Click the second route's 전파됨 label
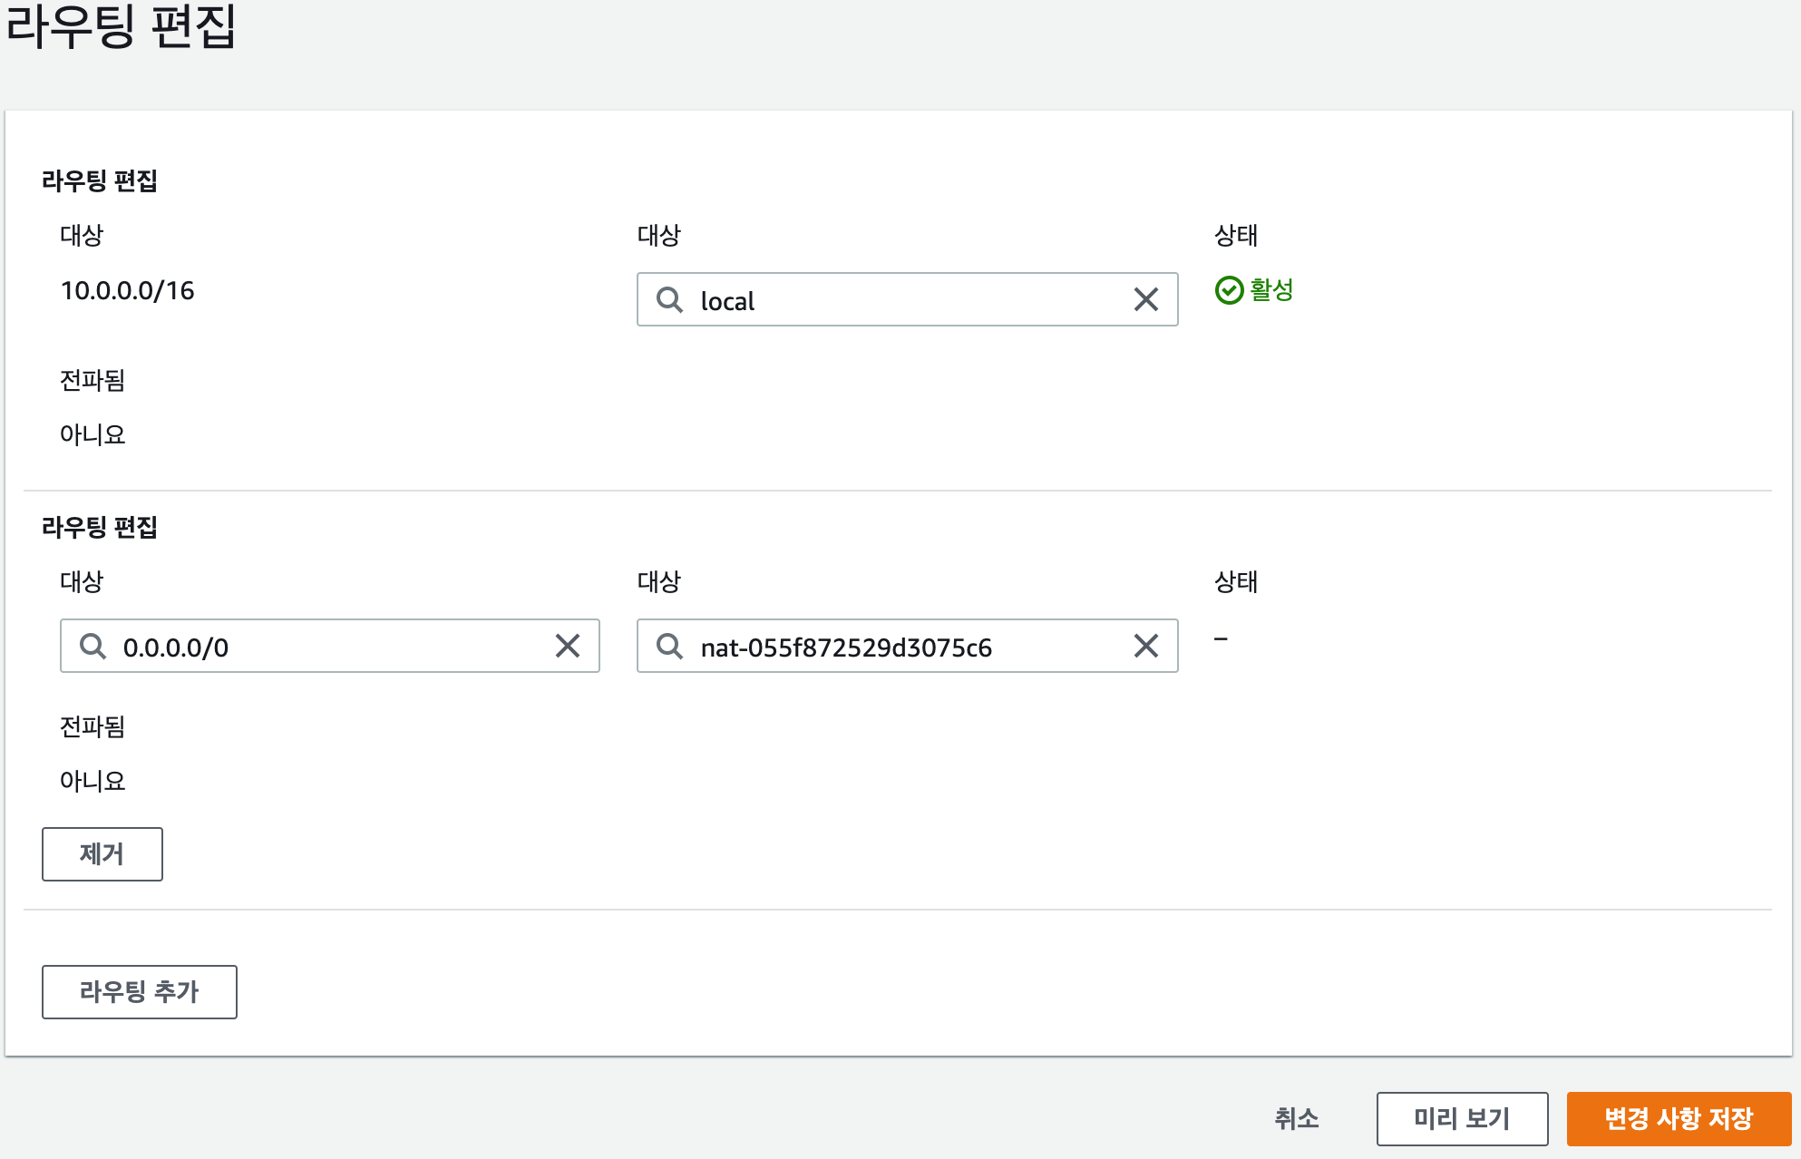 click(92, 726)
